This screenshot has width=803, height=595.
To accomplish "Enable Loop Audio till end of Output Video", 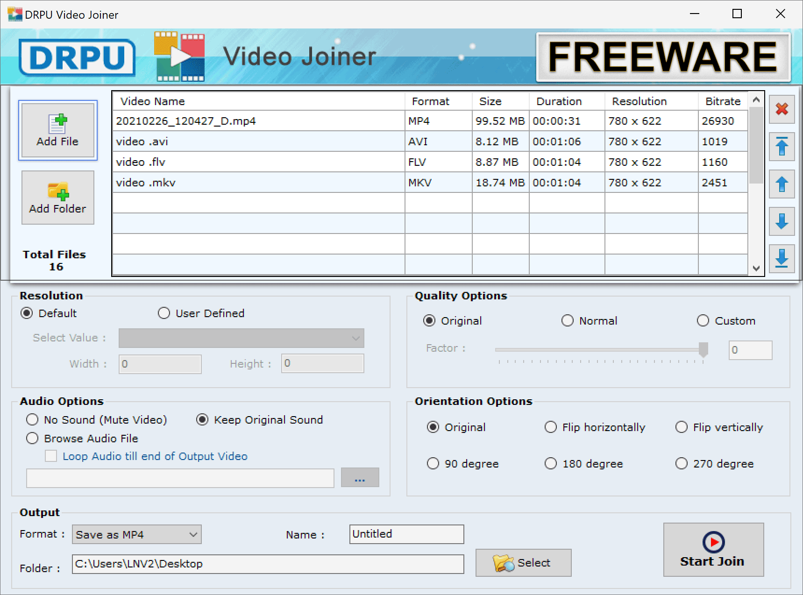I will point(50,456).
